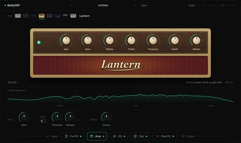Click the Output spectrum graph
241x143 pixels.
120,98
